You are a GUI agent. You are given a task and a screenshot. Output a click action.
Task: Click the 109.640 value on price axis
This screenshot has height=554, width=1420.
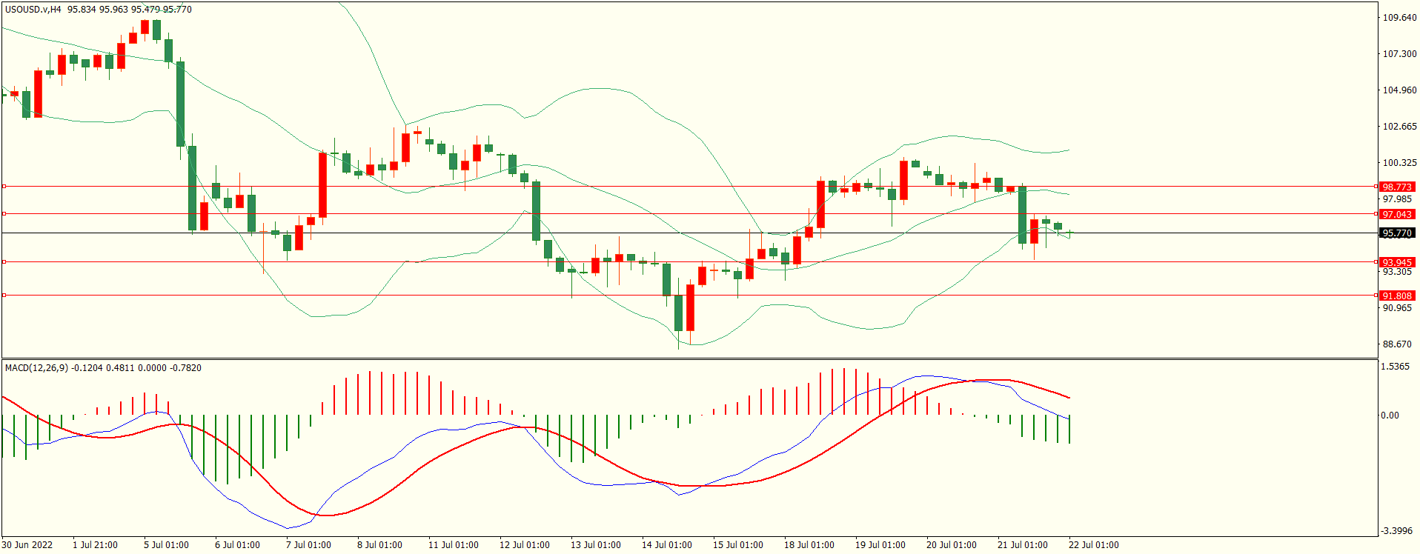pos(1399,18)
